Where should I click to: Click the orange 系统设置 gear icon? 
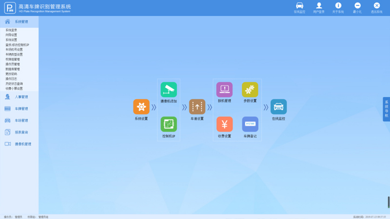pos(141,107)
